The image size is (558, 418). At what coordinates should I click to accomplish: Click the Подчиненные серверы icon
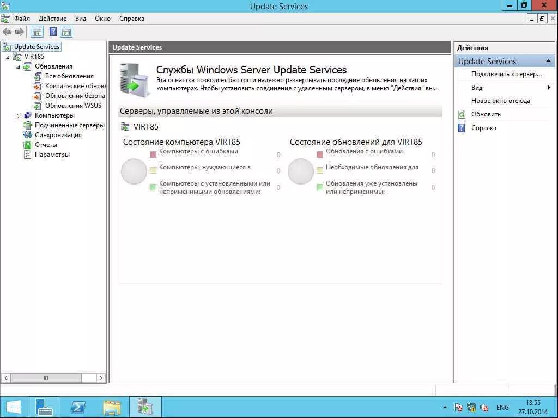click(x=27, y=125)
